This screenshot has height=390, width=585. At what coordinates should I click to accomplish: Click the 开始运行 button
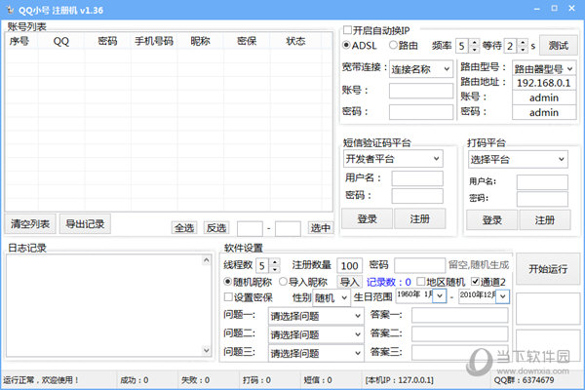coord(548,269)
